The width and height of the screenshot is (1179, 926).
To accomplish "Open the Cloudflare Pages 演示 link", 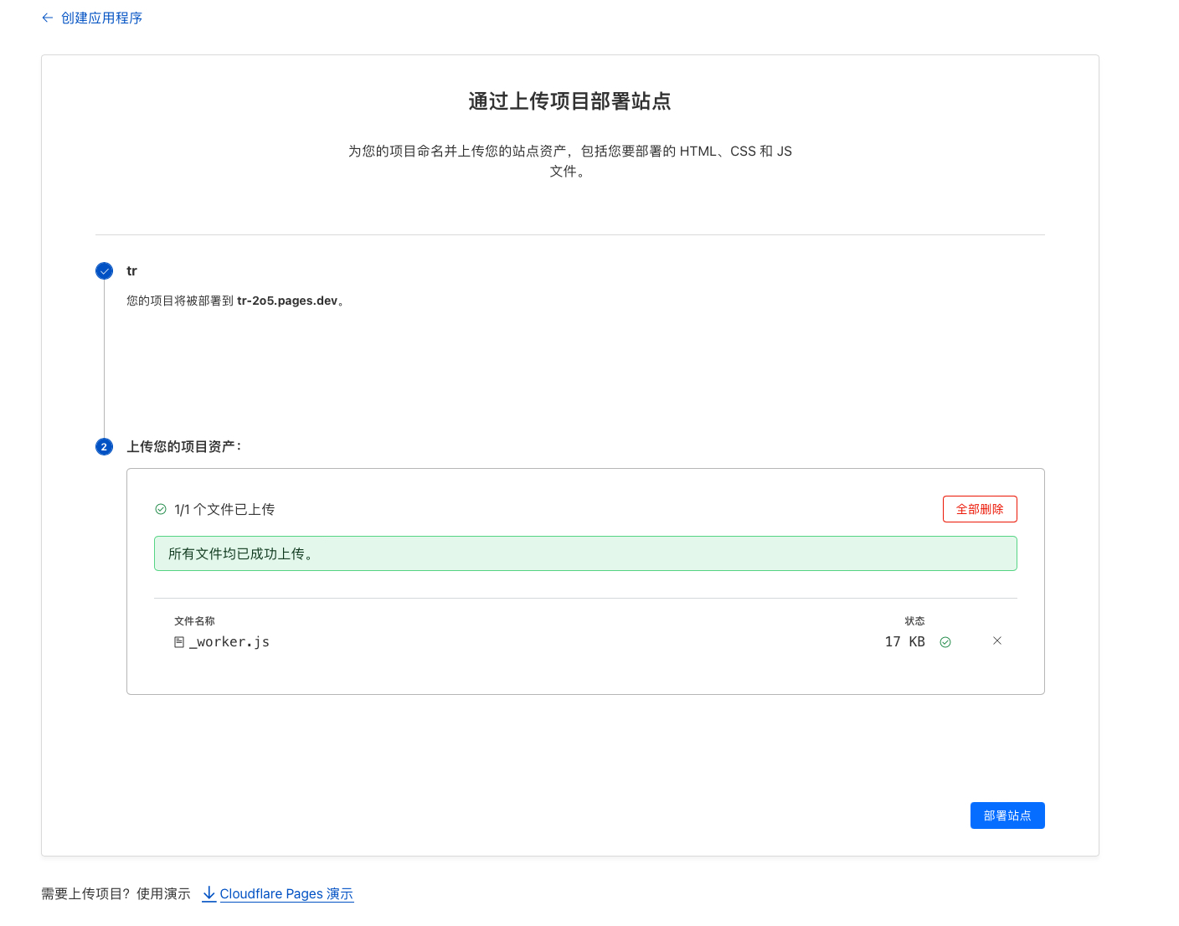I will point(286,893).
